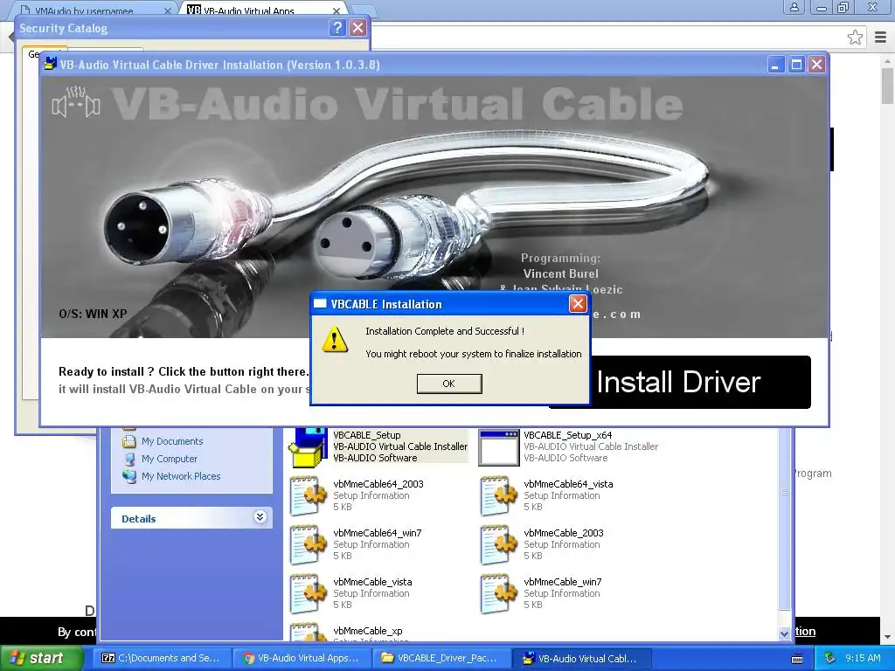Close the VB-Audio Virtual Apps browser tab
Viewport: 895px width, 671px height.
336,10
